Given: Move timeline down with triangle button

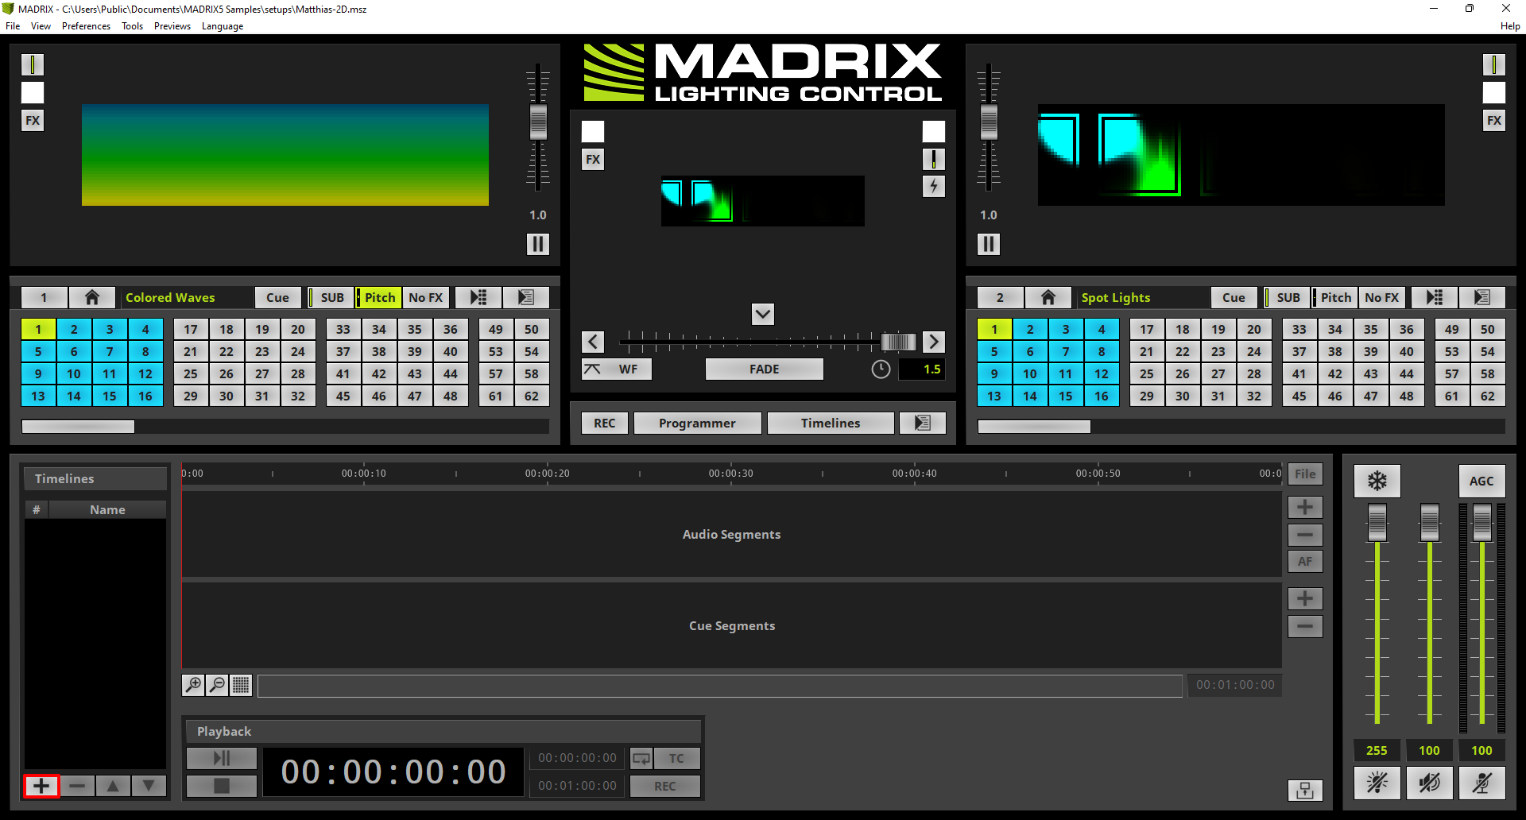Looking at the screenshot, I should 149,786.
